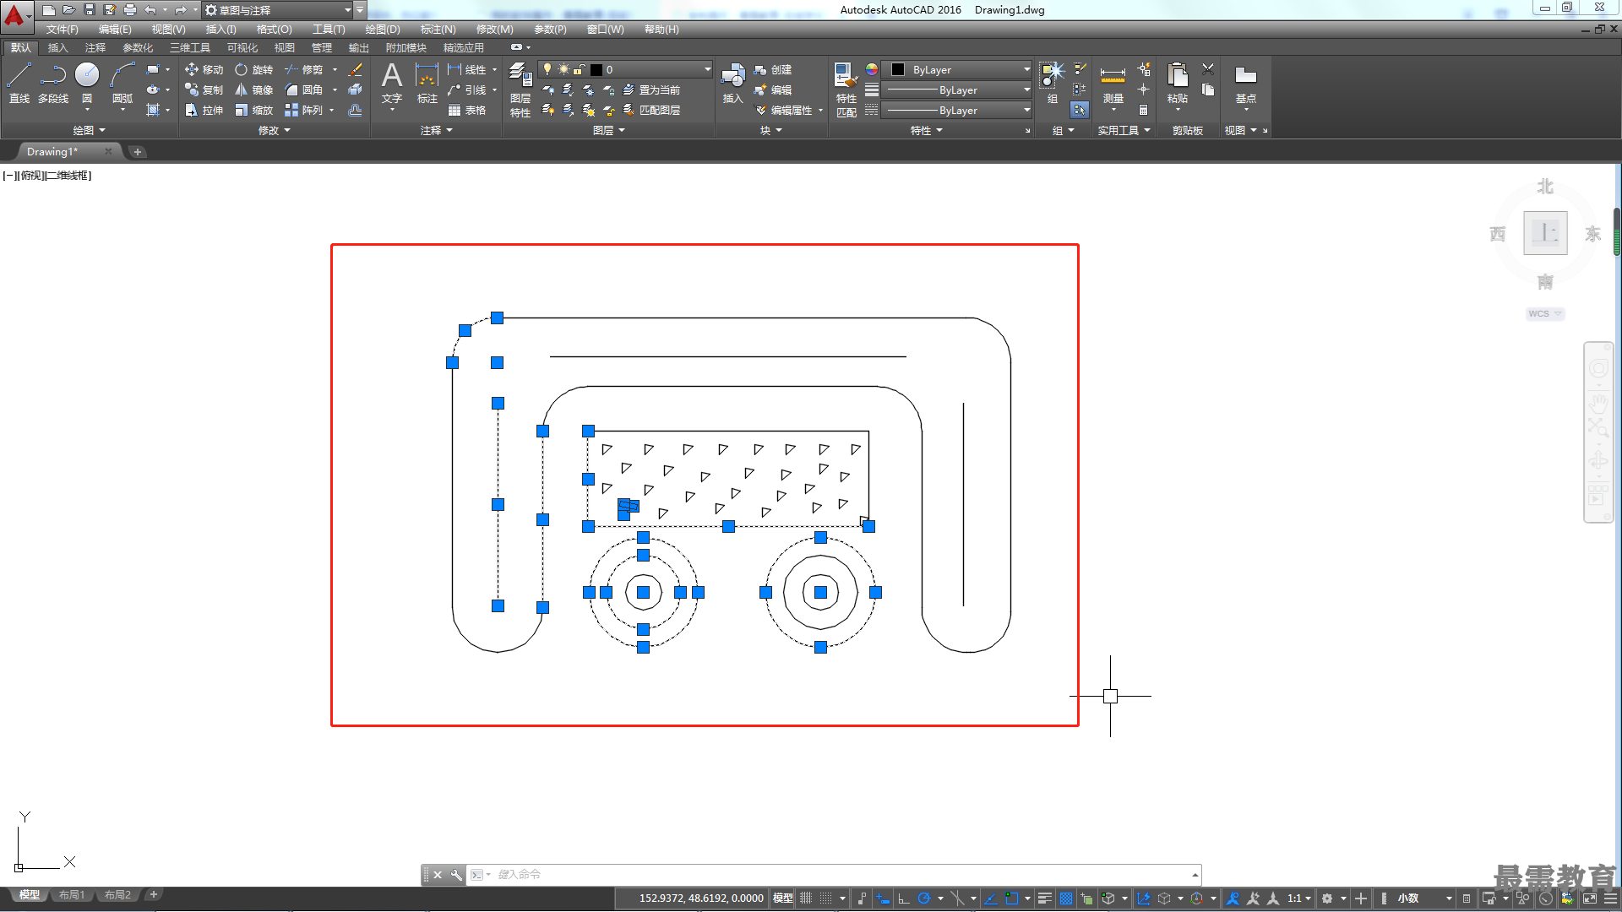Viewport: 1622px width, 912px height.
Task: Toggle polar tracking in status bar
Action: coord(924,898)
